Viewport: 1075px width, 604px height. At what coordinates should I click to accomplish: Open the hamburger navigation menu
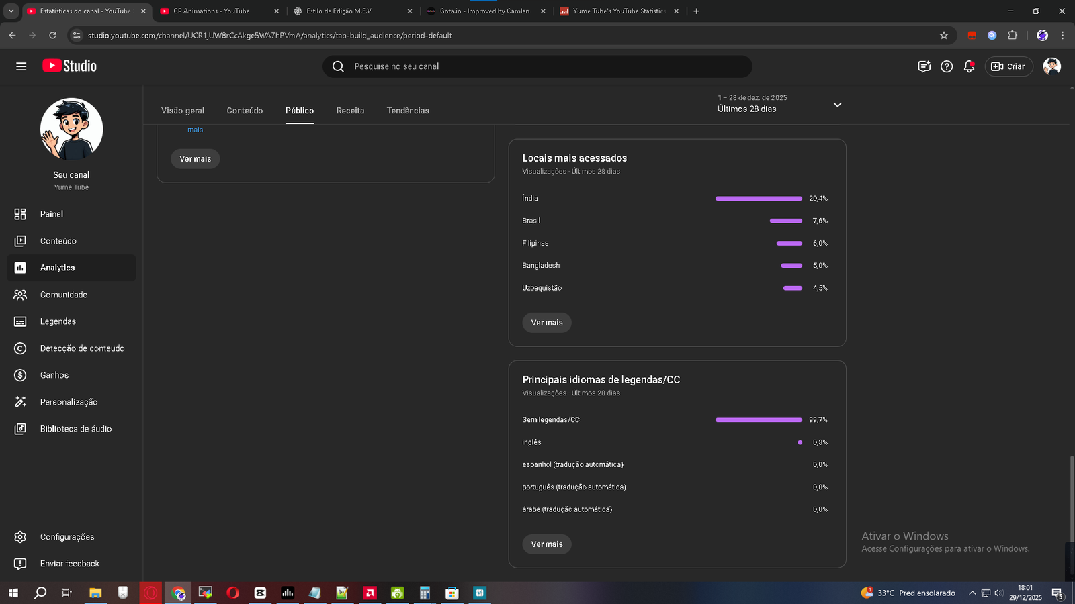pyautogui.click(x=21, y=66)
